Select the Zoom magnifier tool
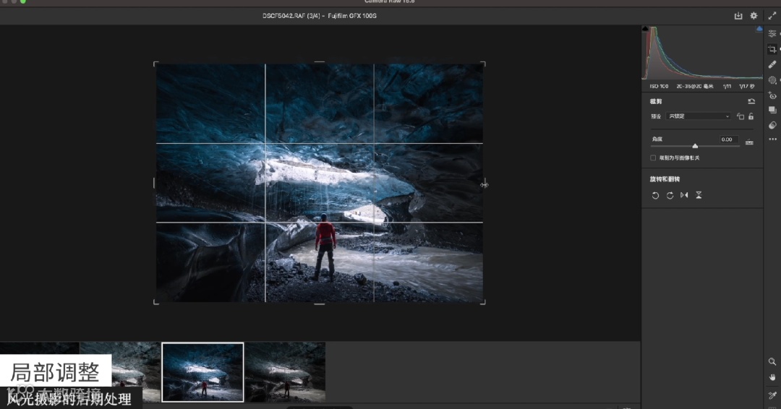This screenshot has height=409, width=781. pyautogui.click(x=772, y=362)
